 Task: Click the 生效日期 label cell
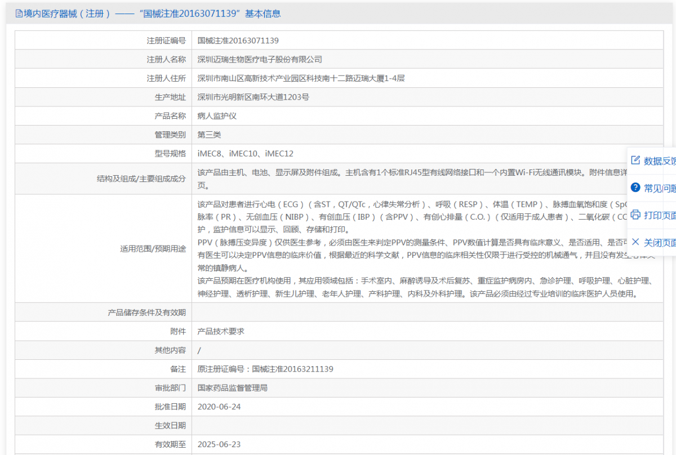coord(103,426)
